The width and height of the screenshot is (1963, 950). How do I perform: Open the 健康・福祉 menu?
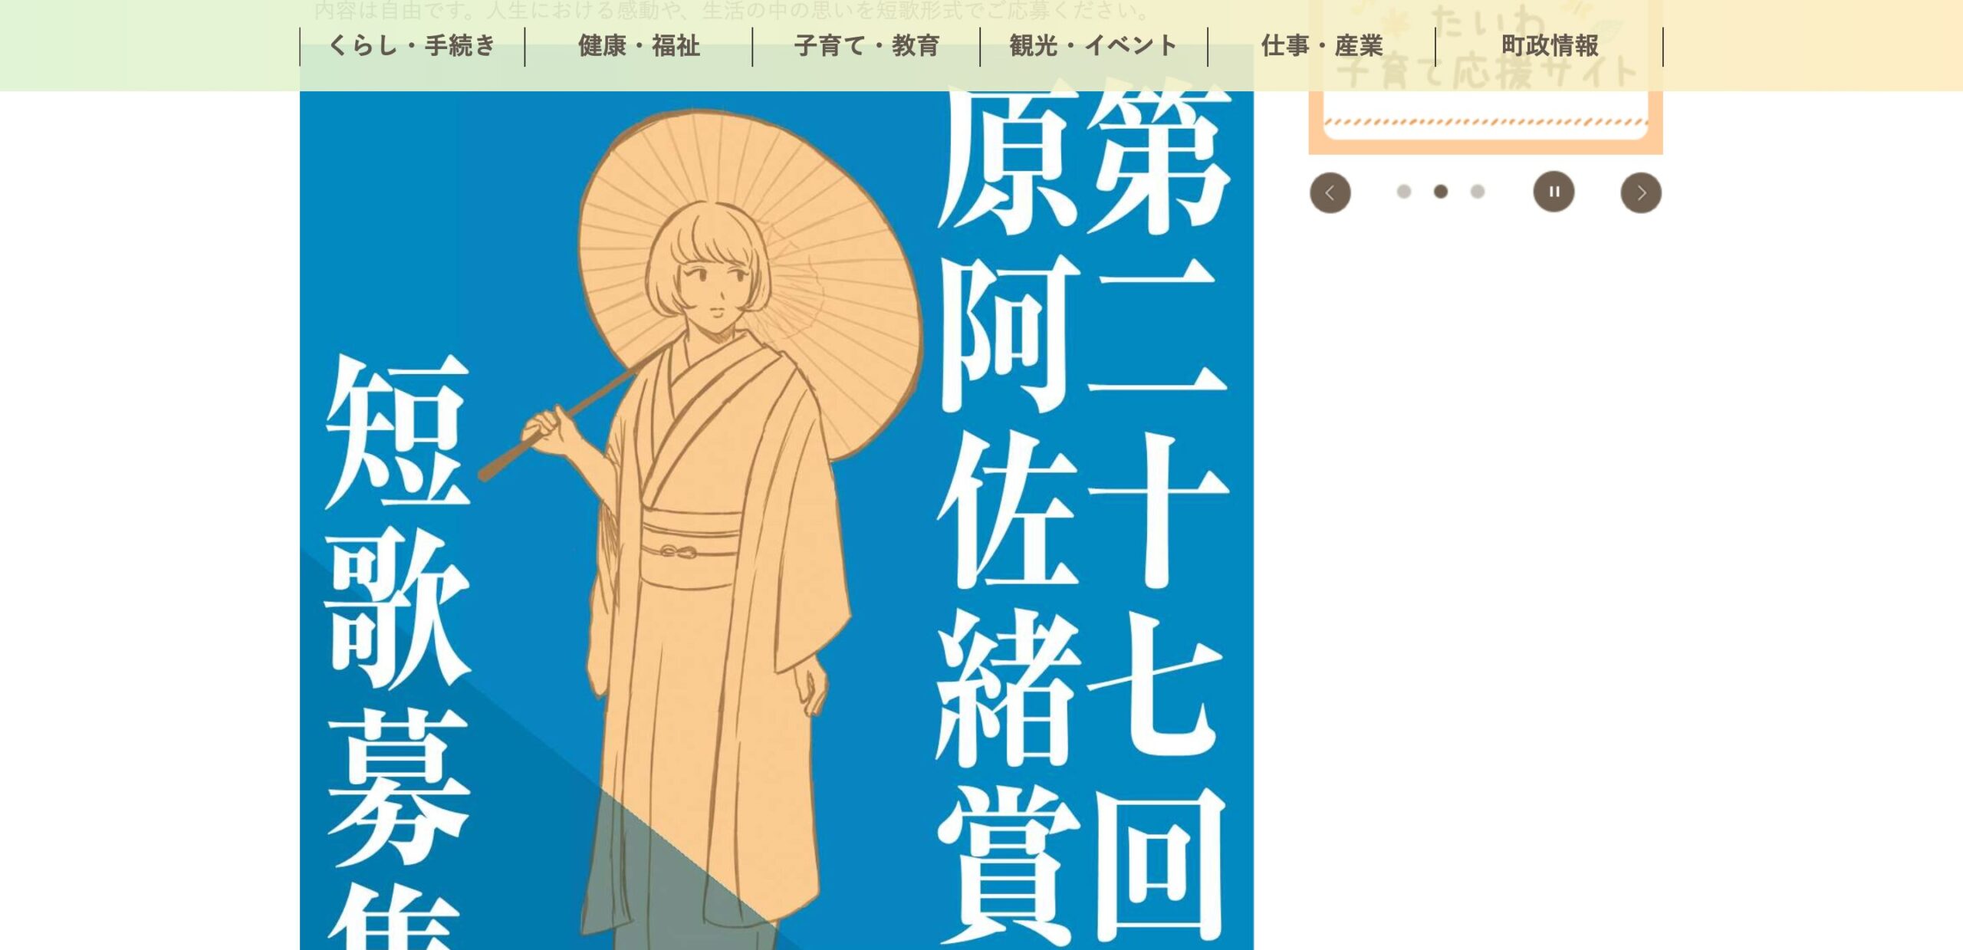(x=639, y=46)
